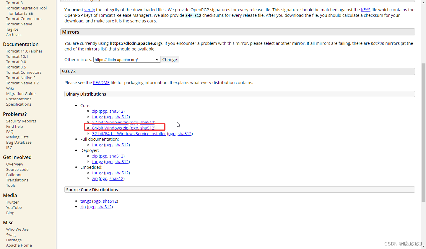Open IRC page
Screen dimensions: 426x249
(9, 148)
